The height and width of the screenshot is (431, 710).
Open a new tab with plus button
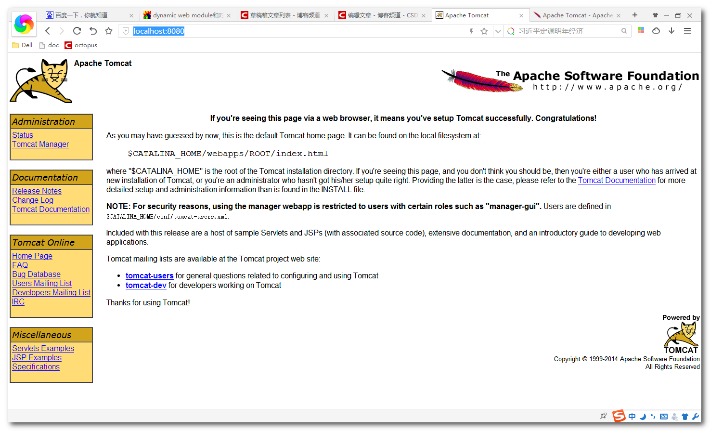pyautogui.click(x=635, y=15)
